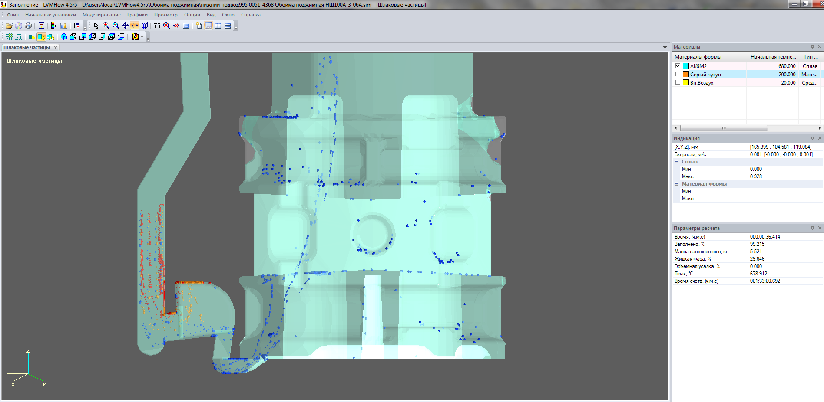Image resolution: width=824 pixels, height=402 pixels.
Task: Collapse the Материал формы group
Action: [676, 184]
